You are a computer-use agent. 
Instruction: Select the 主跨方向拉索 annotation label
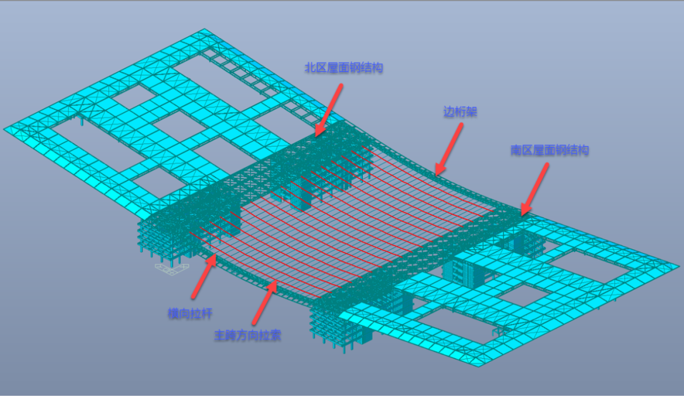tap(248, 336)
